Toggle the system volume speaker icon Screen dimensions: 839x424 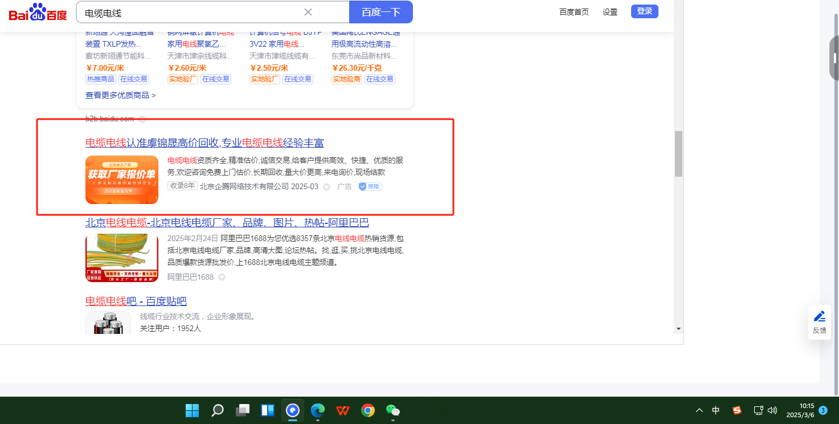[x=772, y=410]
